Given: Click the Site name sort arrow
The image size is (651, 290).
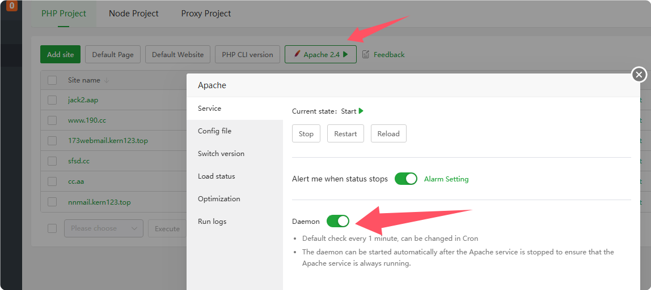Looking at the screenshot, I should (107, 80).
